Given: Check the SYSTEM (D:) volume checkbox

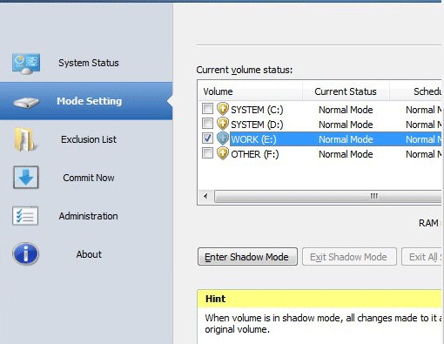Looking at the screenshot, I should [x=207, y=124].
